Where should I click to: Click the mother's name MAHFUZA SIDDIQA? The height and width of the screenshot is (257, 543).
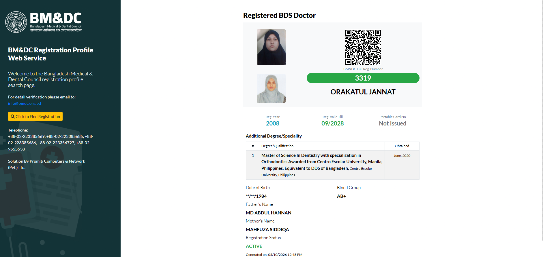[x=267, y=230]
